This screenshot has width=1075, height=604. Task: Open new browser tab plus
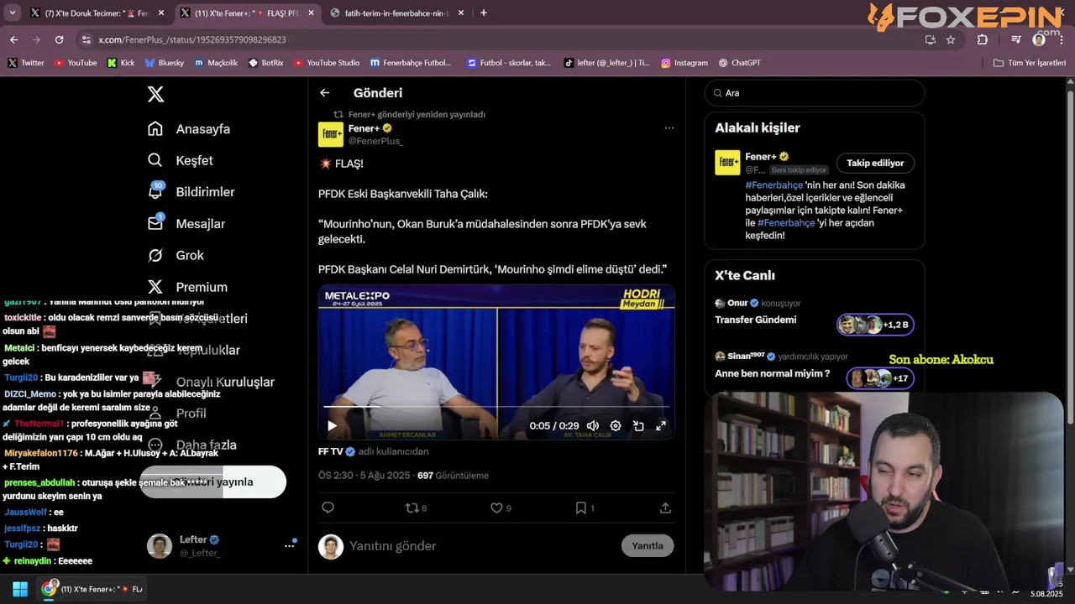tap(483, 13)
